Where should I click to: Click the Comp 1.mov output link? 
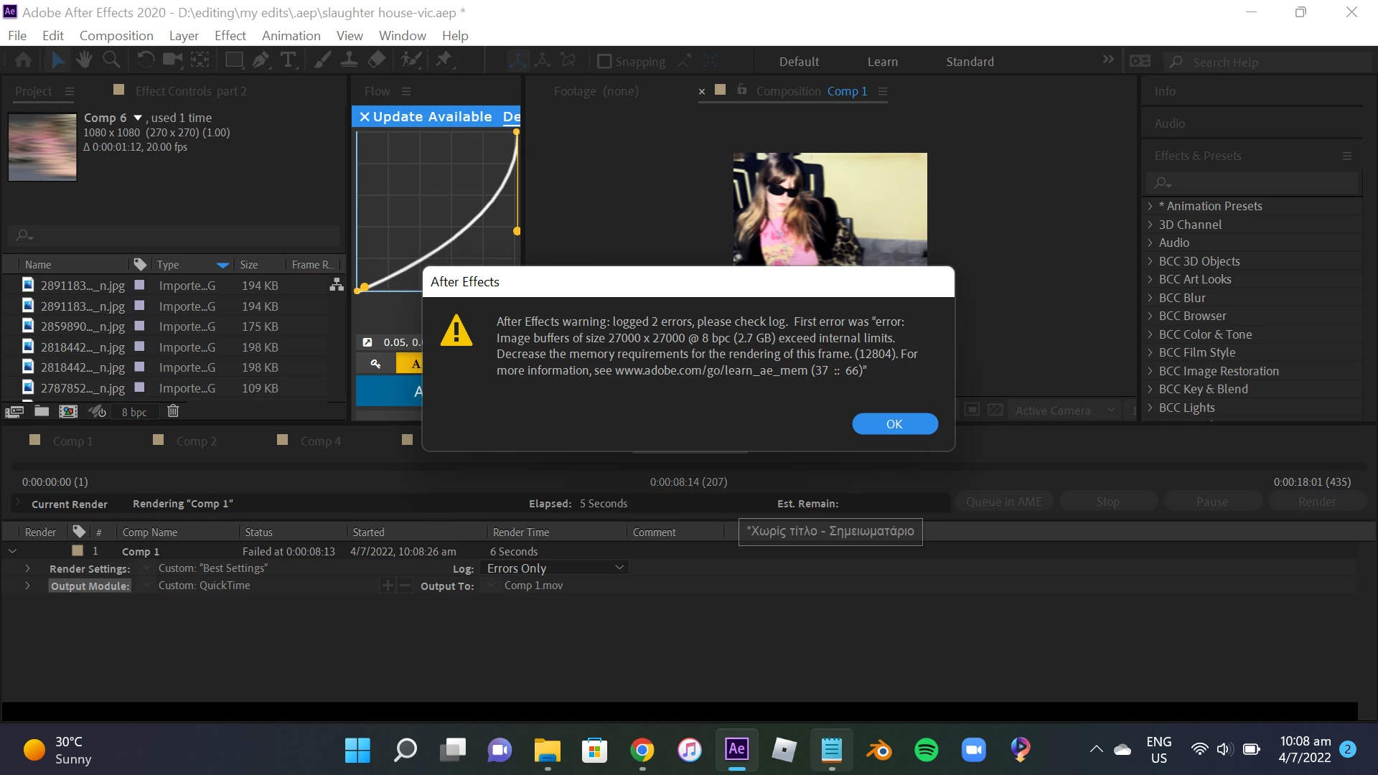click(533, 586)
